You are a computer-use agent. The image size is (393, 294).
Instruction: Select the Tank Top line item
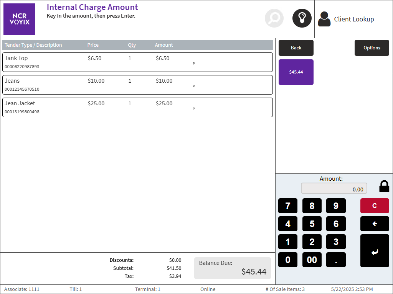[x=137, y=62]
